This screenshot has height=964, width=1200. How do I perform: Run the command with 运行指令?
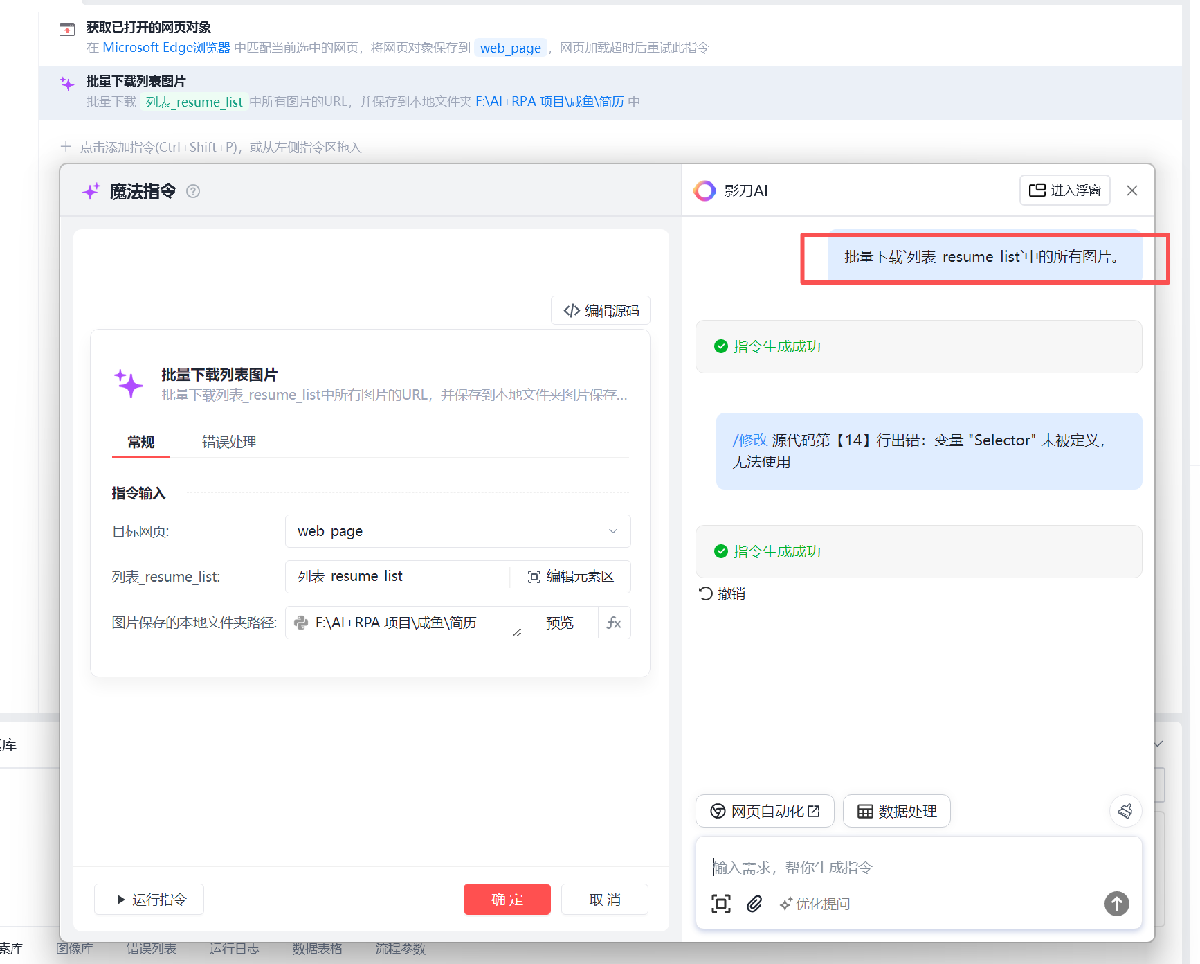point(149,900)
